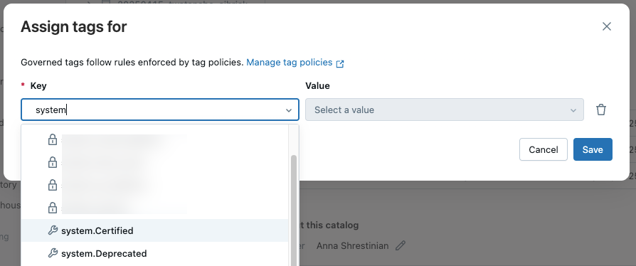Toggle the Key dropdown chevron
Viewport: 636px width, 266px height.
(289, 110)
